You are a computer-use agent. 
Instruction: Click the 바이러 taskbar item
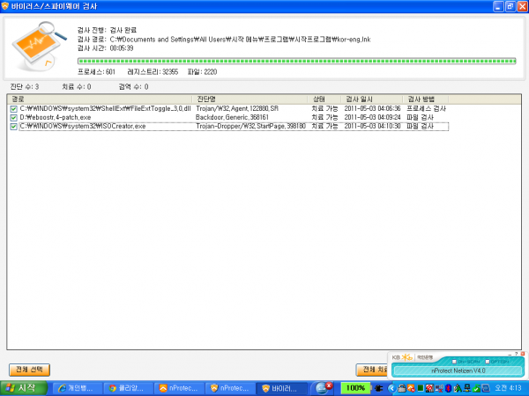[282, 388]
